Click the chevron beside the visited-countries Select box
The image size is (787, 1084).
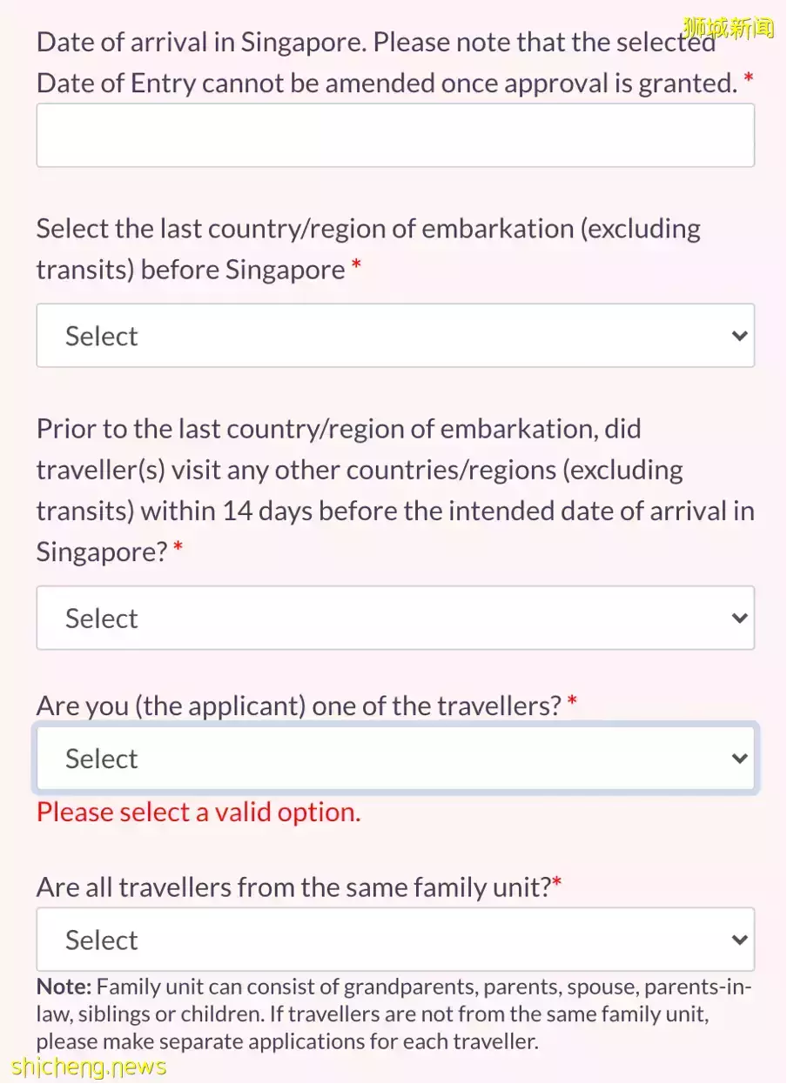click(739, 618)
